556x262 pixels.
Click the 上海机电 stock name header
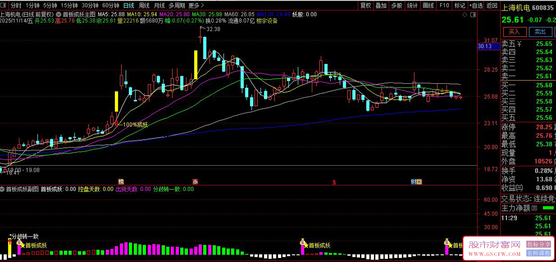point(516,7)
